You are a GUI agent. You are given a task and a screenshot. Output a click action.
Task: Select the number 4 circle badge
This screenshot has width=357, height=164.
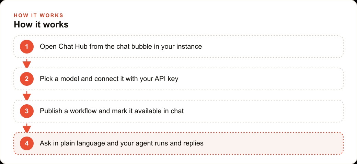(x=27, y=143)
